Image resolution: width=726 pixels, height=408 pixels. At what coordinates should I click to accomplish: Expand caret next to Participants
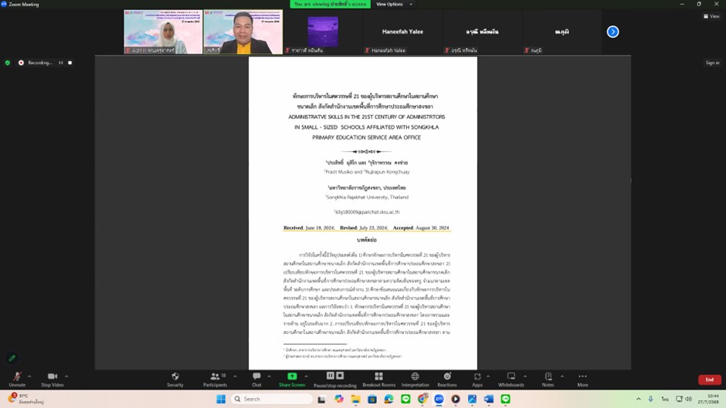pos(236,376)
